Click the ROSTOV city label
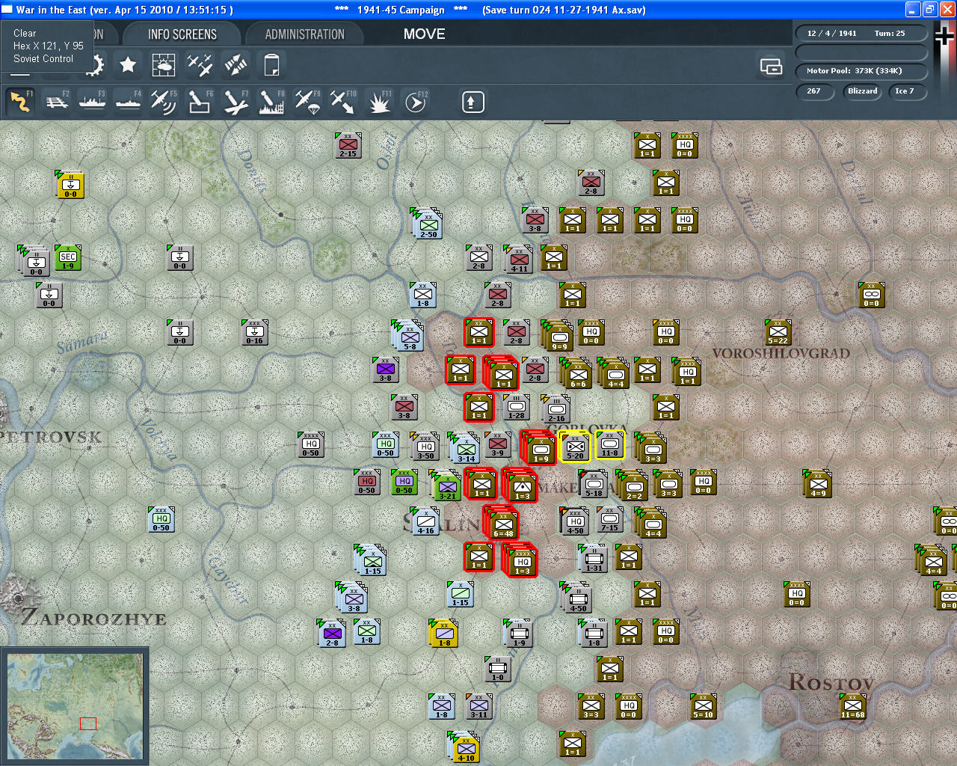Screen dimensions: 957x766 tap(831, 682)
